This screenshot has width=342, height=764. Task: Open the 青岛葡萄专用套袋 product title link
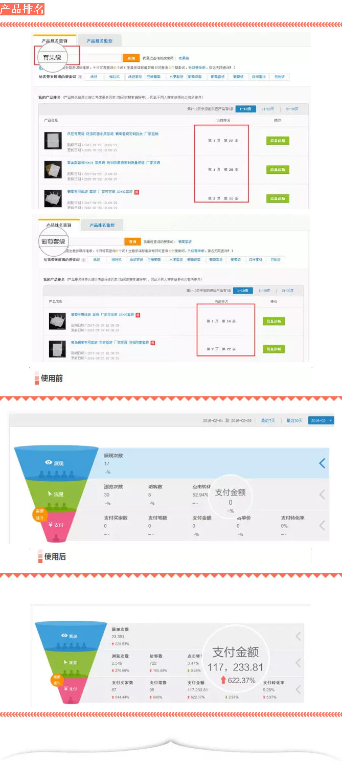click(110, 342)
